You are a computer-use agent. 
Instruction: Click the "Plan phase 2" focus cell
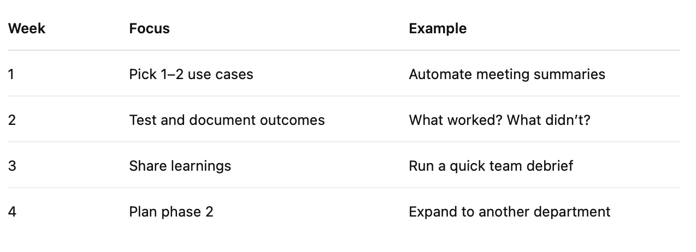click(x=171, y=212)
